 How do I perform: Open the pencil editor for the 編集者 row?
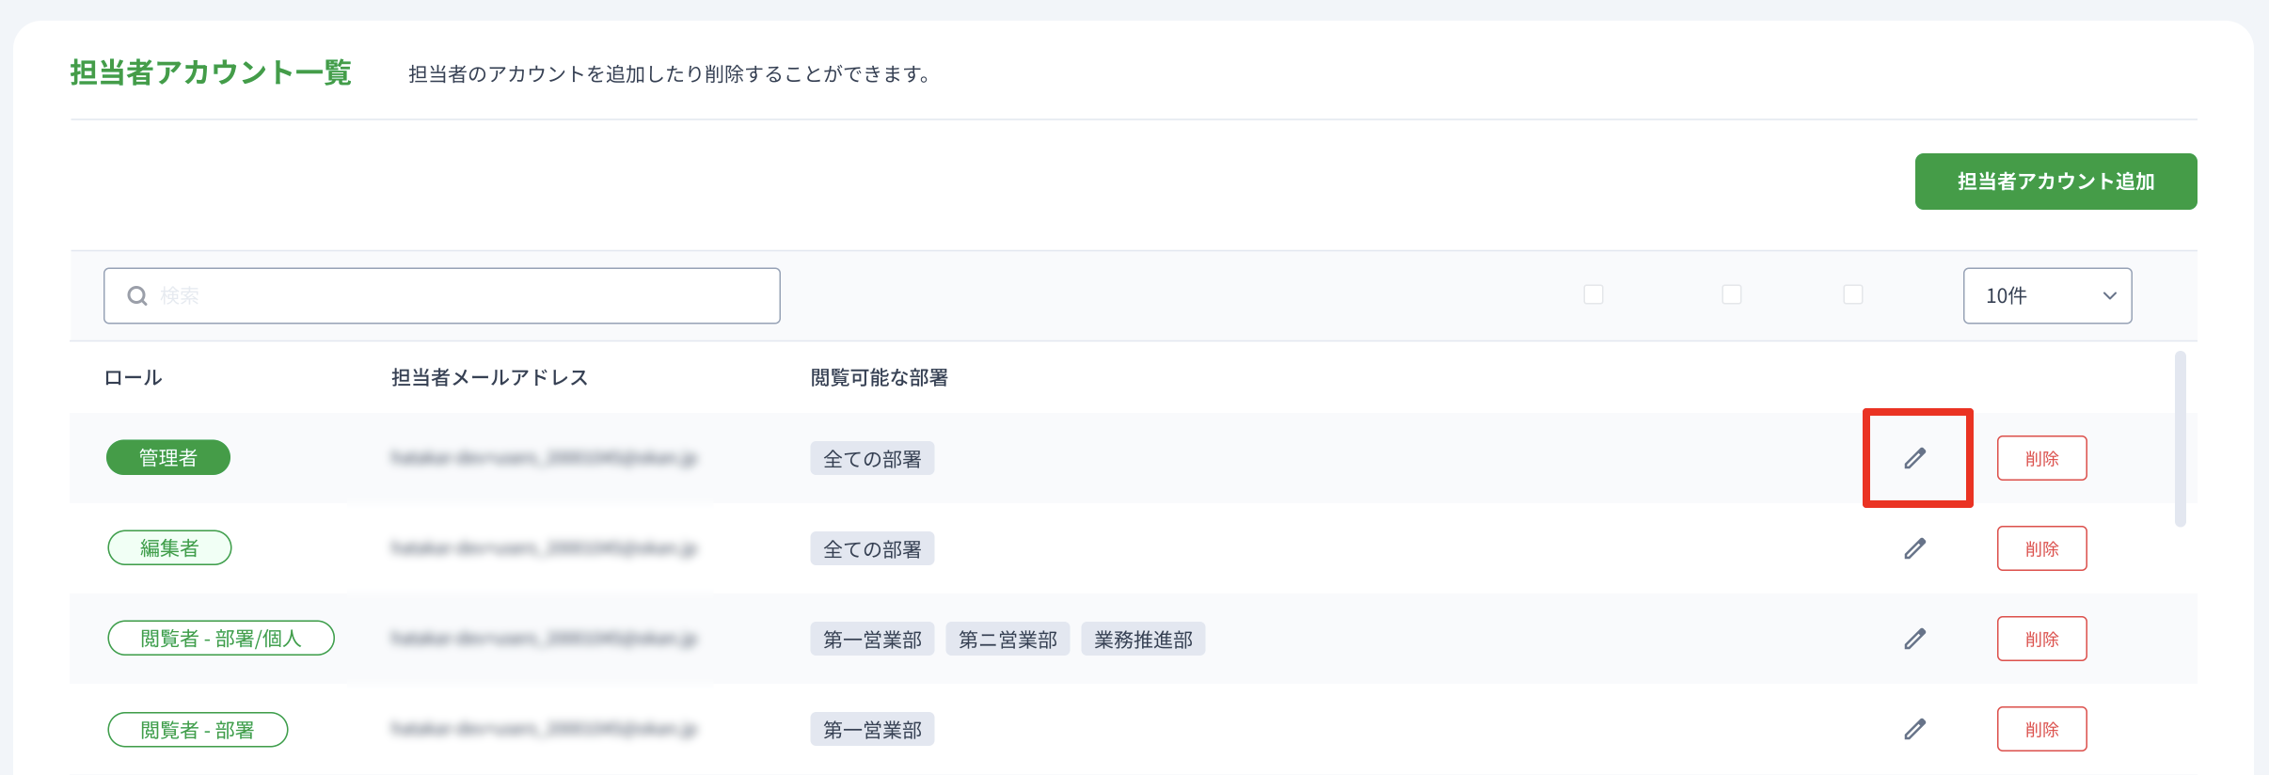[1915, 548]
